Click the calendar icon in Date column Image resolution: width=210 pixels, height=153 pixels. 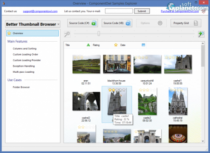(x=143, y=45)
